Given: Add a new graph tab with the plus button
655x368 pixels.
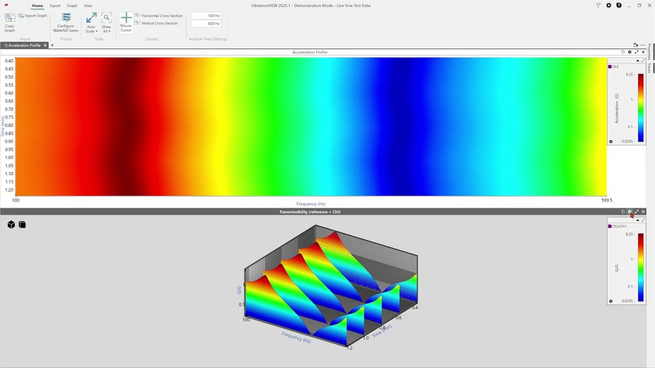Looking at the screenshot, I should tap(52, 45).
